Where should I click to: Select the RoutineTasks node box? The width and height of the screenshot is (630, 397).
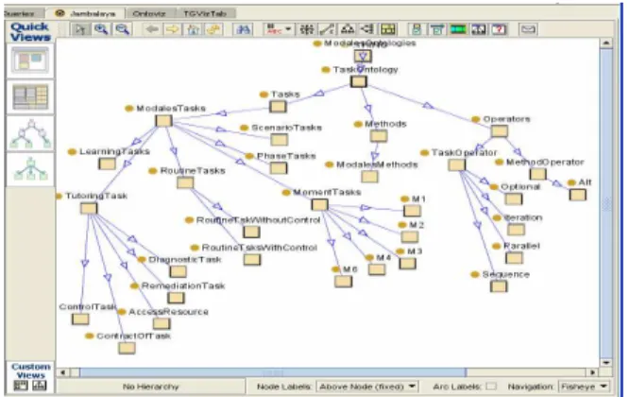[185, 182]
